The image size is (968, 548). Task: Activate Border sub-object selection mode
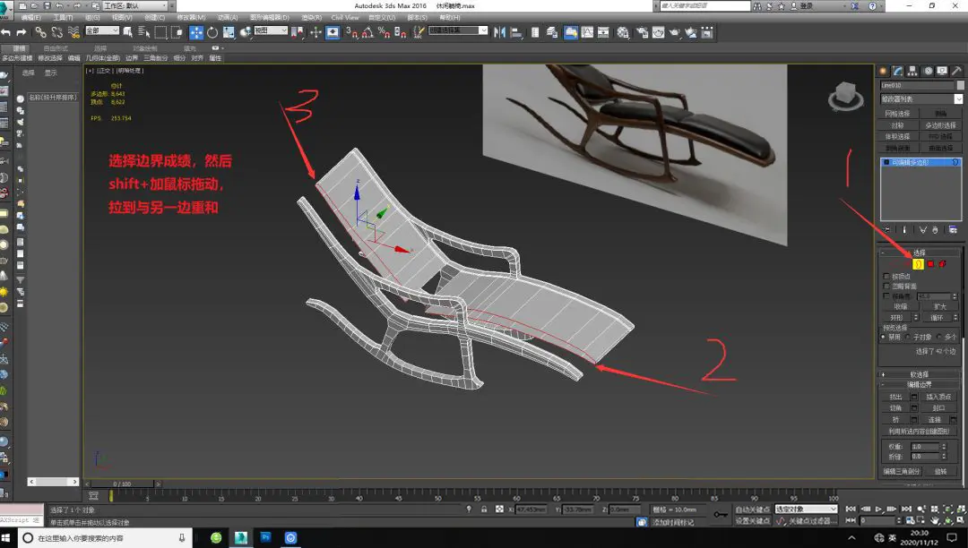pos(917,264)
